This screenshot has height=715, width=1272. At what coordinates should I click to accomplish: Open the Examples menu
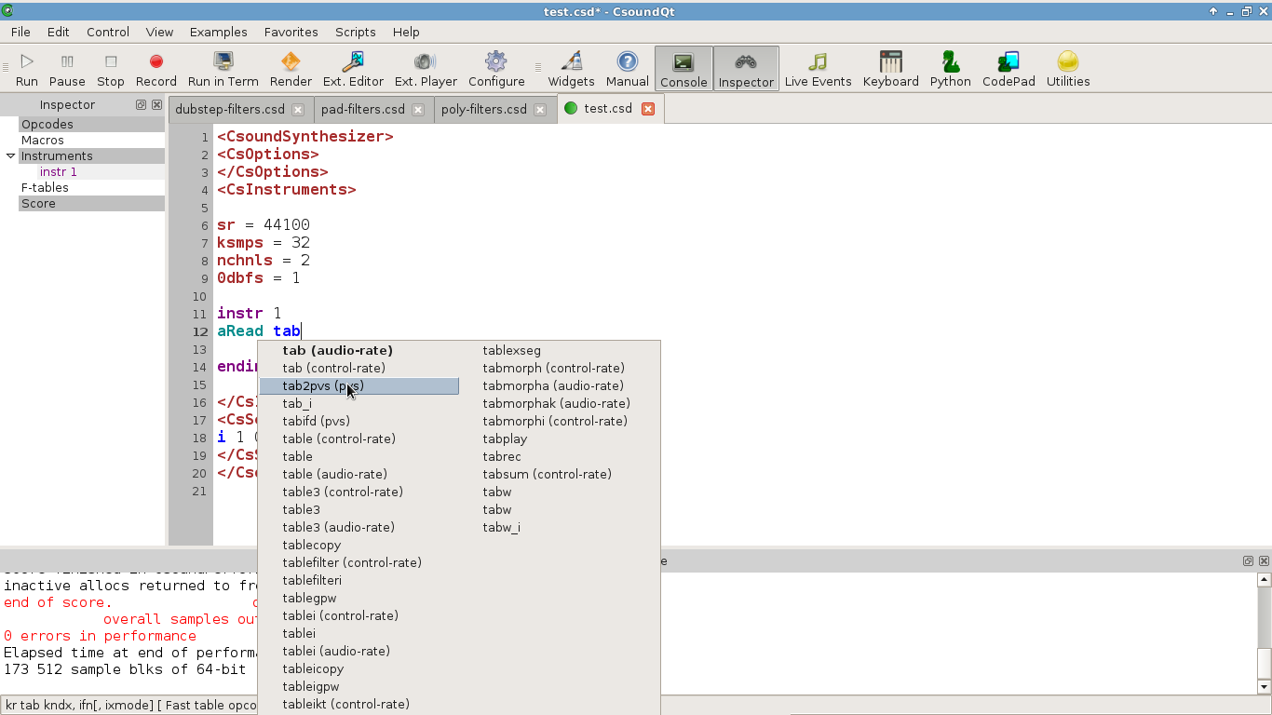coord(219,32)
